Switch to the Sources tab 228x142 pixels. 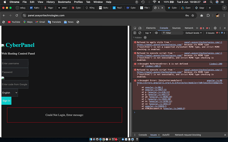(x=176, y=28)
